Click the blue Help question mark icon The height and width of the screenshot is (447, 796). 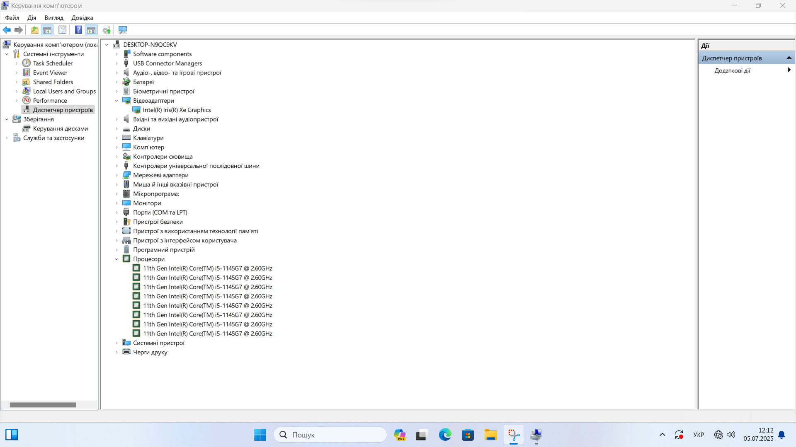tap(78, 30)
